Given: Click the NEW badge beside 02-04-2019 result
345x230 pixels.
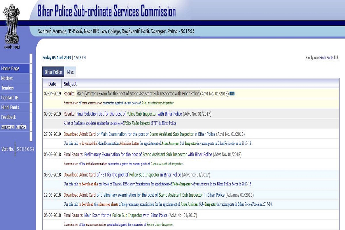Looking at the screenshot, I should tap(232, 94).
